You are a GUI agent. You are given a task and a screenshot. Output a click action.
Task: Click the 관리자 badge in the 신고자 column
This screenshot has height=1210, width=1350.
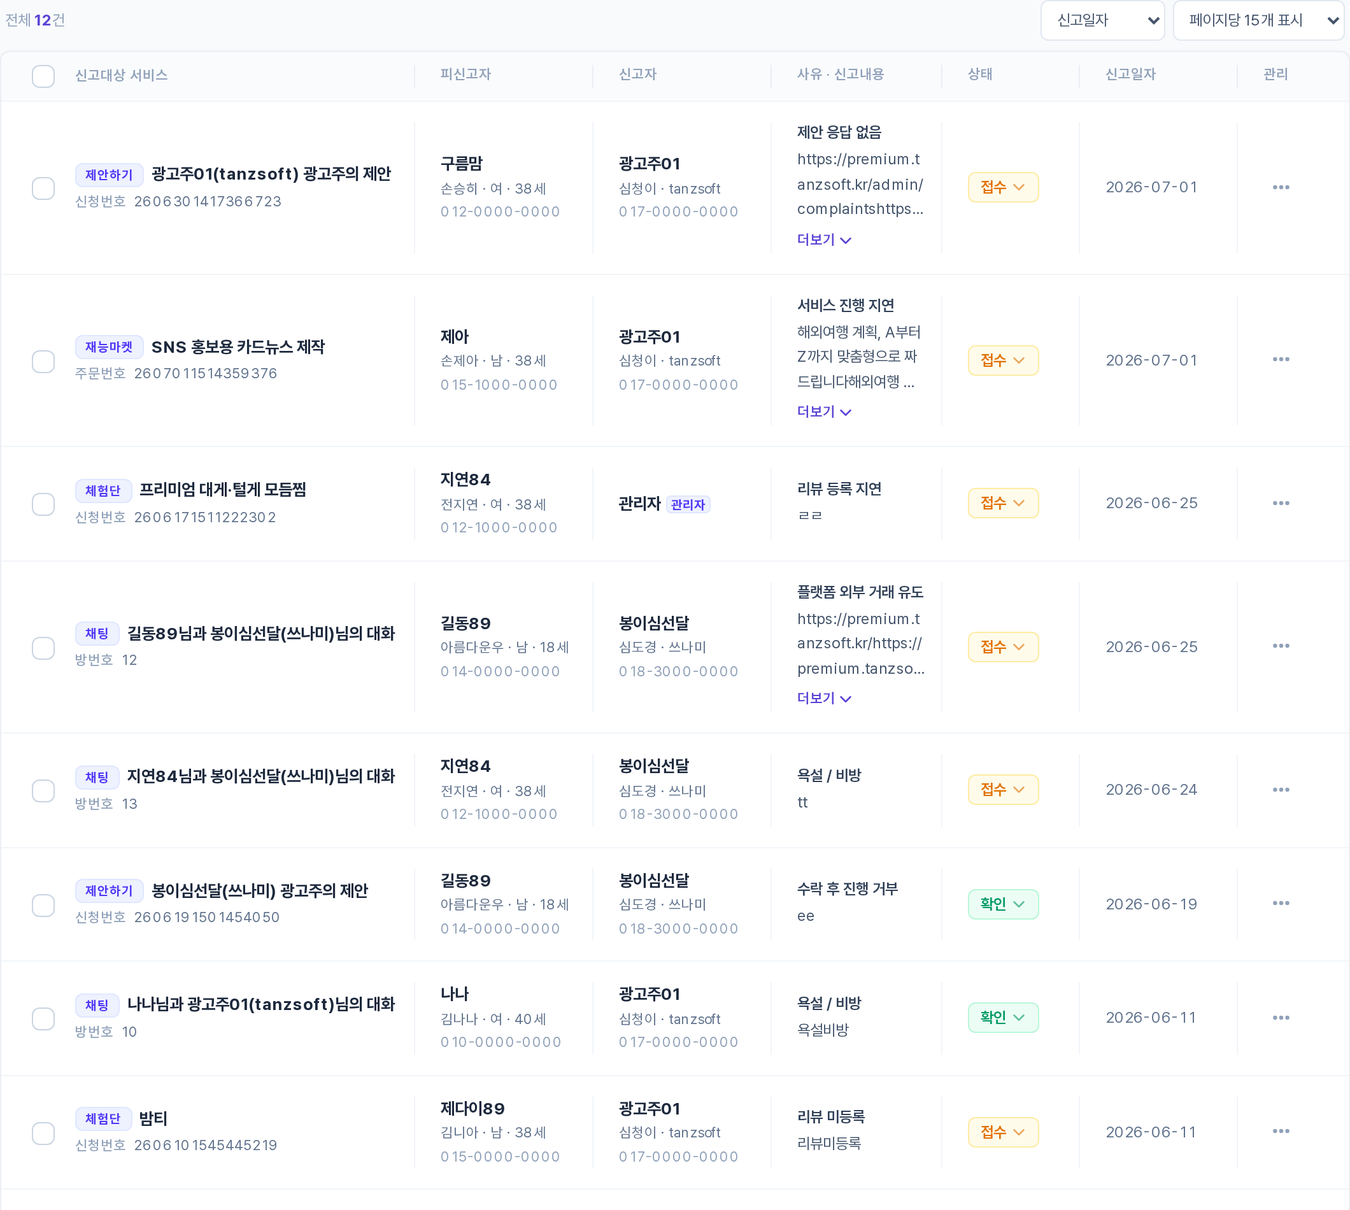click(x=688, y=504)
